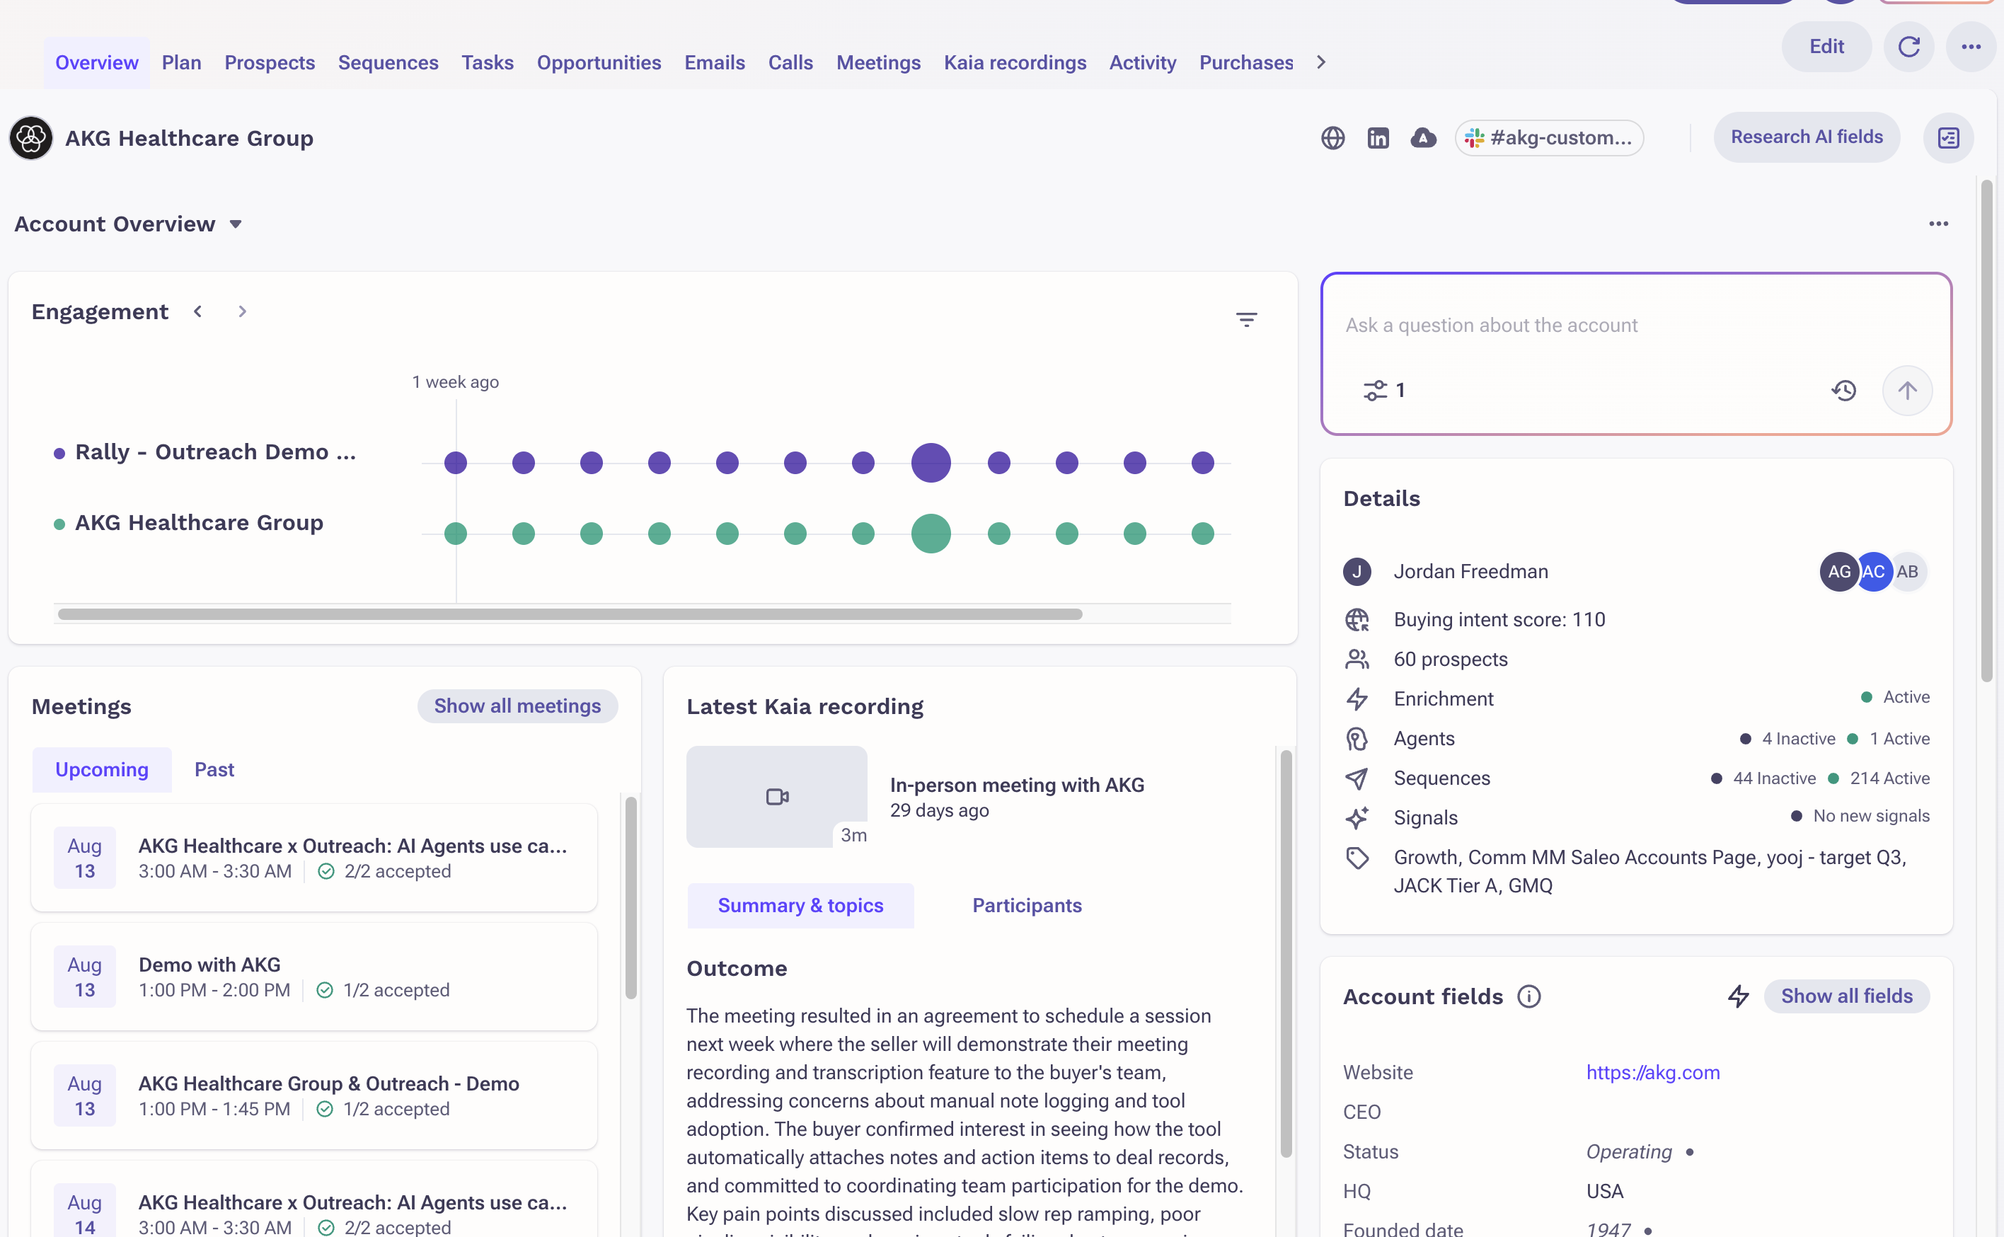
Task: Click the Engagement horizontal scrollbar
Action: coord(570,614)
